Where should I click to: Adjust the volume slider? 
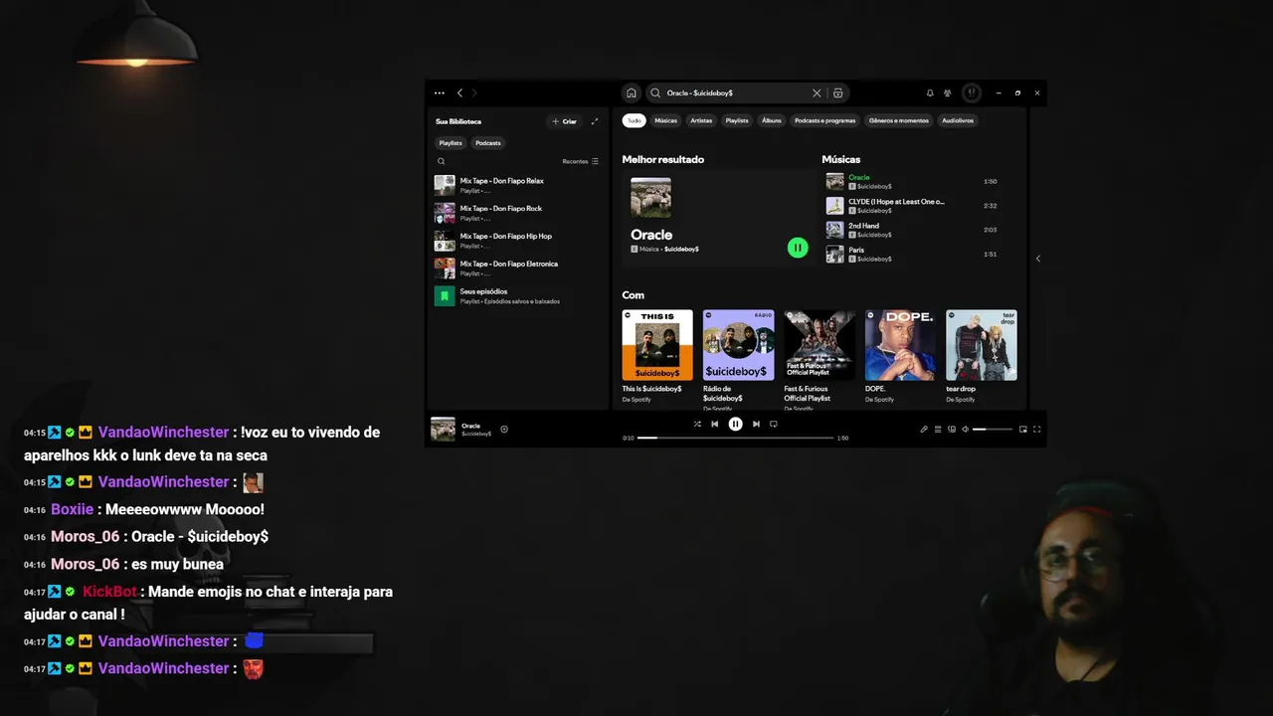click(x=993, y=430)
